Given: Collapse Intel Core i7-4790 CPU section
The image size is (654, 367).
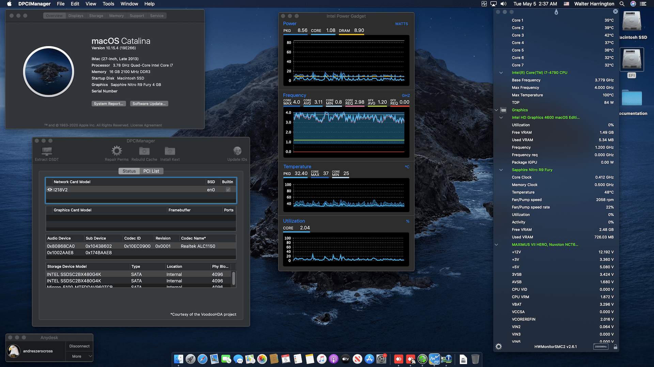Looking at the screenshot, I should pos(501,73).
